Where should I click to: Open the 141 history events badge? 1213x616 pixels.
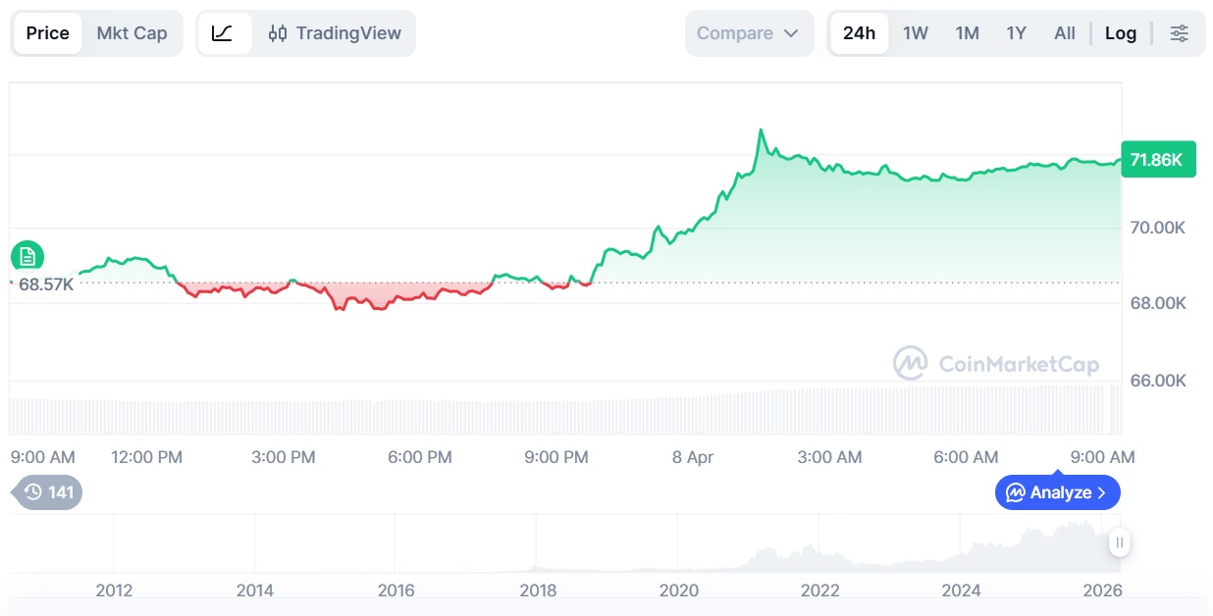click(x=49, y=492)
